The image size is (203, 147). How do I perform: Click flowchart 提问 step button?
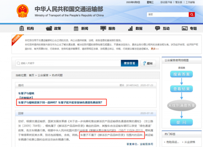[181, 122]
